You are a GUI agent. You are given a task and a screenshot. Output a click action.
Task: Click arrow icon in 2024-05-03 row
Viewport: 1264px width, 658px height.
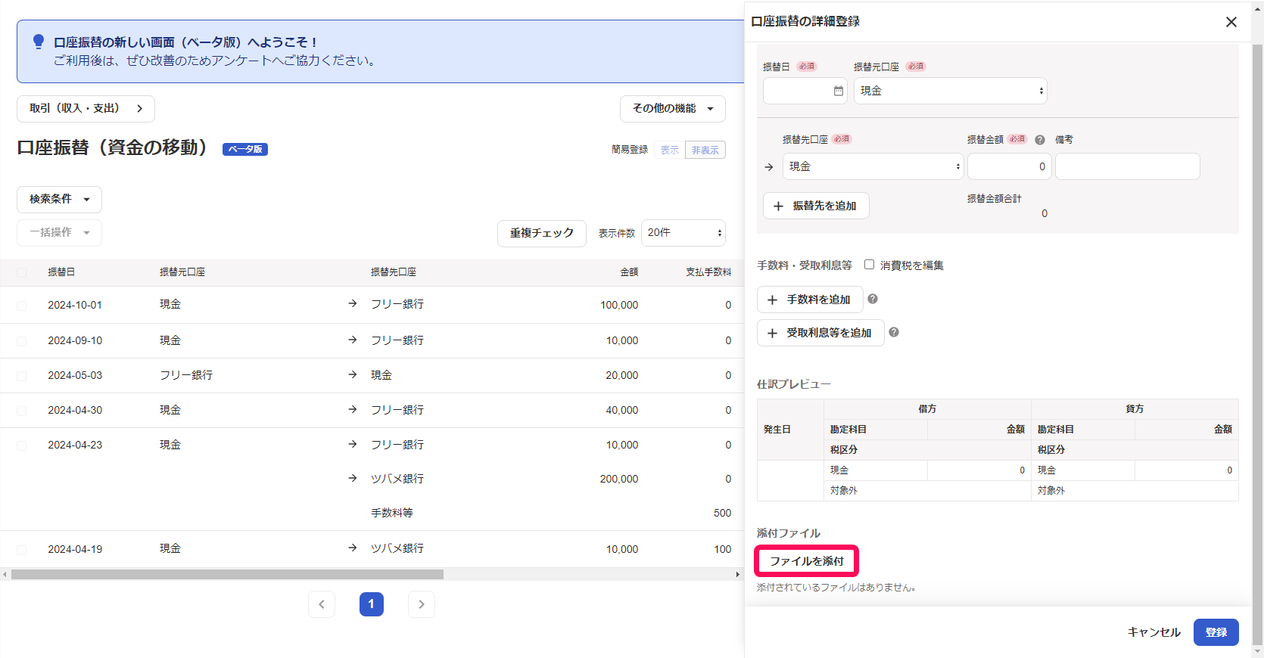[x=353, y=374]
